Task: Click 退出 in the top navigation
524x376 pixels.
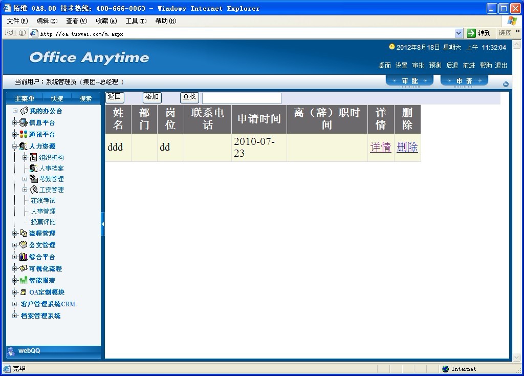Action: click(501, 66)
